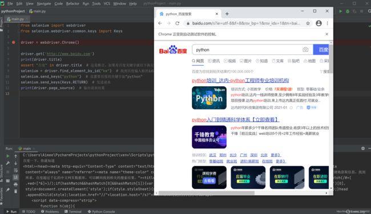Click the 在职转行 promo card
371x214 pixels.
click(287, 177)
